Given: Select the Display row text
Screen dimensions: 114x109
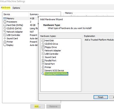Looking at the screenshot, I should click(x=10, y=45).
